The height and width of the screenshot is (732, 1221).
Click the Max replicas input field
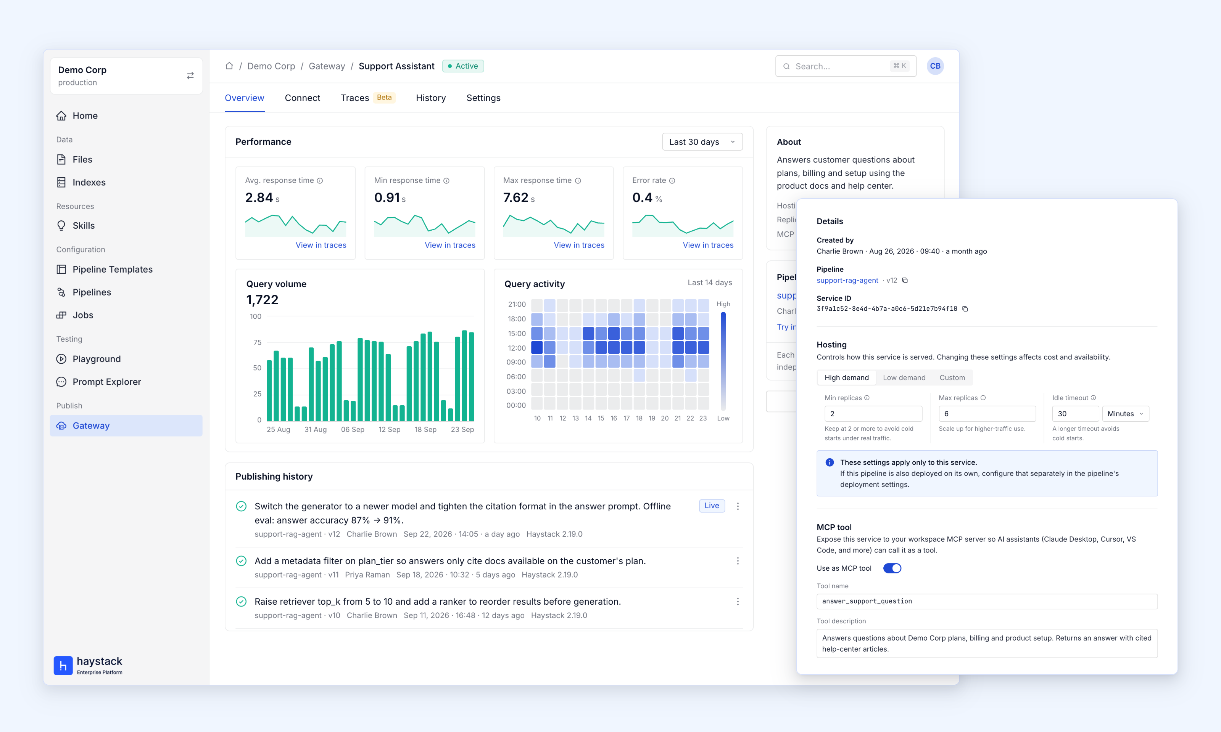coord(987,413)
